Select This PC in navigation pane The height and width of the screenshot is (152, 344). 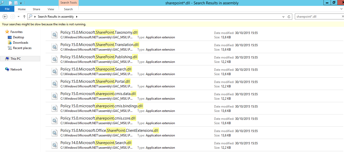[x=20, y=59]
